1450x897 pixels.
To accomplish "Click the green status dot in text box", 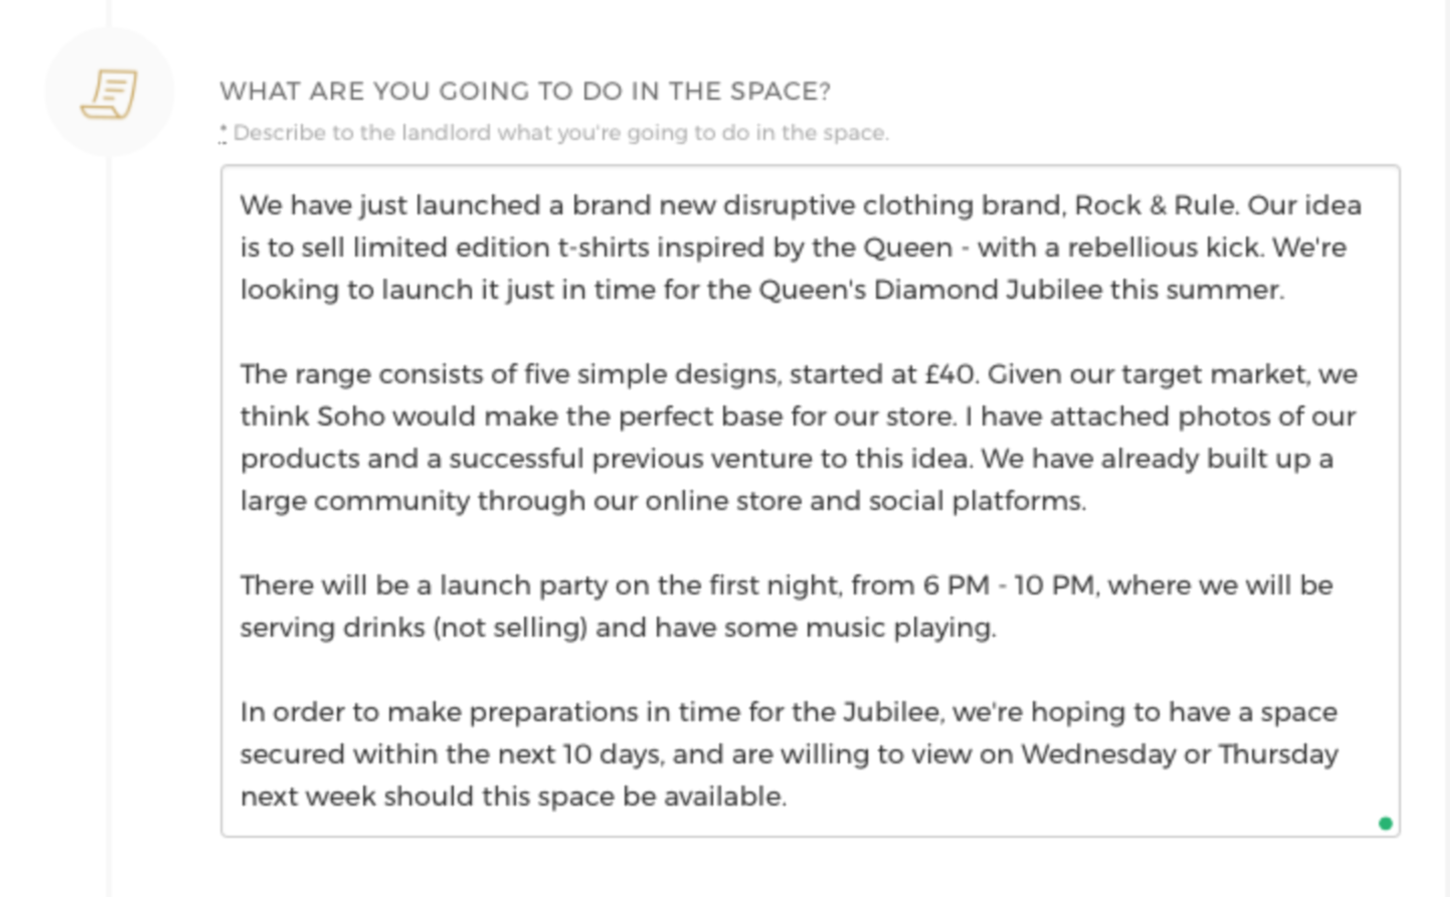I will (1385, 824).
